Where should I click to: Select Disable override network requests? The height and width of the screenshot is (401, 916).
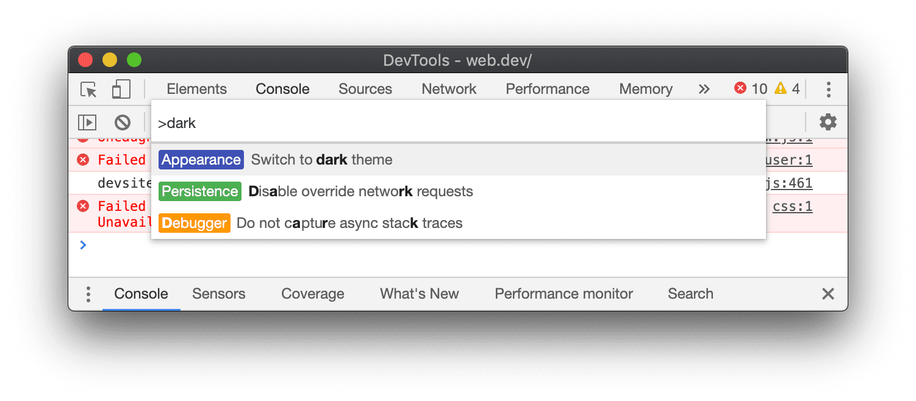(360, 191)
